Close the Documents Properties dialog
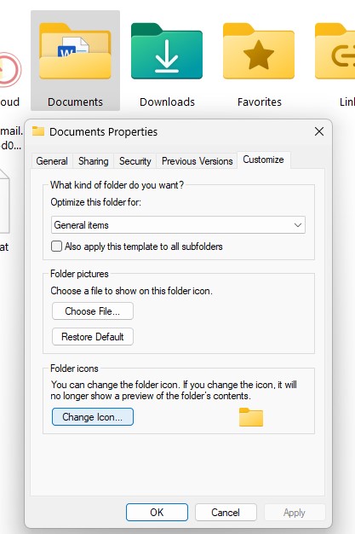The image size is (355, 534). [319, 131]
